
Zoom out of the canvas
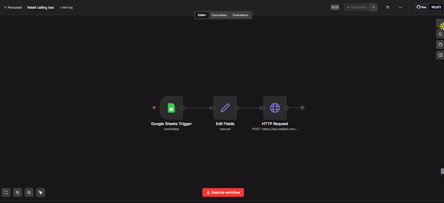(29, 192)
